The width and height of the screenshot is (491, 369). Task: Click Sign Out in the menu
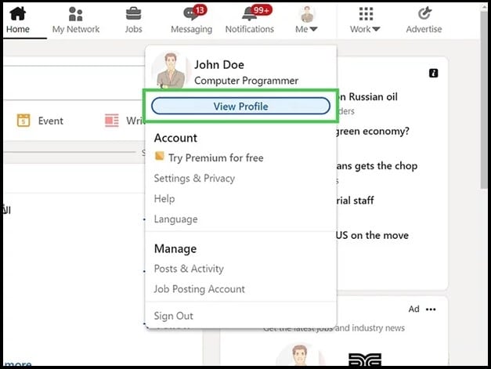(173, 316)
